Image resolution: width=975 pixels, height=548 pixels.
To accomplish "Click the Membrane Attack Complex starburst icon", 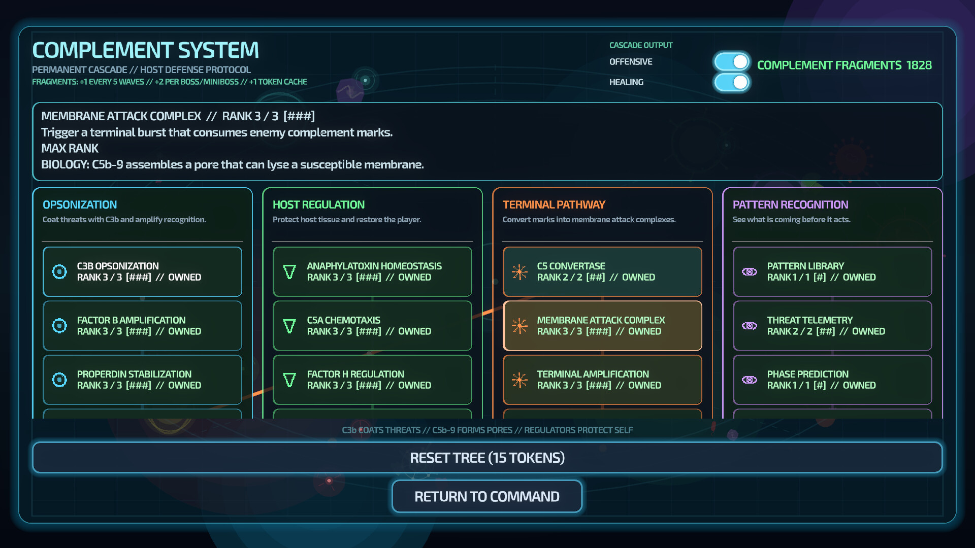I will 519,326.
